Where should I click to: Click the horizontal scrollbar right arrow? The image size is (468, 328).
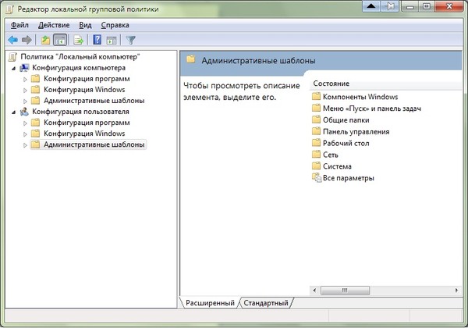pos(456,290)
